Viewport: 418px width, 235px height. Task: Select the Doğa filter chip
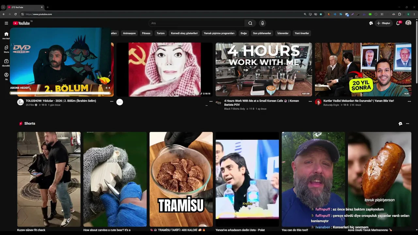click(x=244, y=33)
